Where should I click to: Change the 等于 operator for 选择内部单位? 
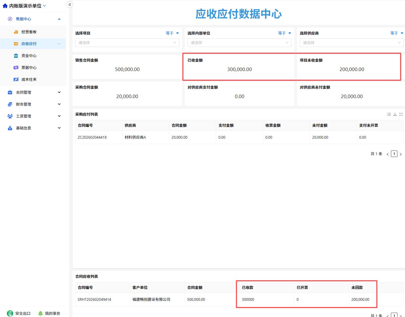pyautogui.click(x=285, y=33)
